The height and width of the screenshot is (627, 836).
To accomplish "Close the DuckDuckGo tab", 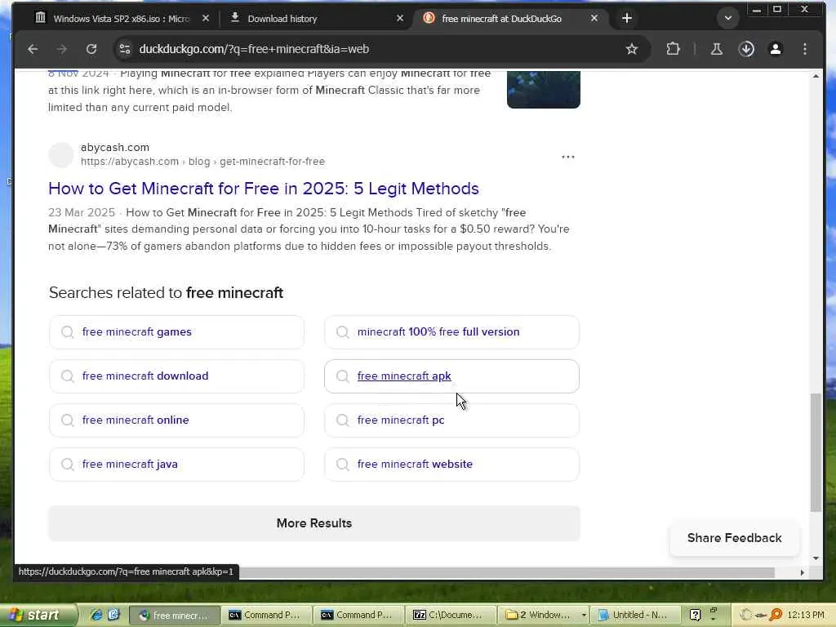I will pos(594,19).
